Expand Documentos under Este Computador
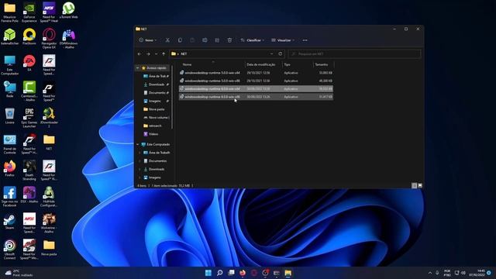Image resolution: width=496 pixels, height=279 pixels. pyautogui.click(x=139, y=160)
